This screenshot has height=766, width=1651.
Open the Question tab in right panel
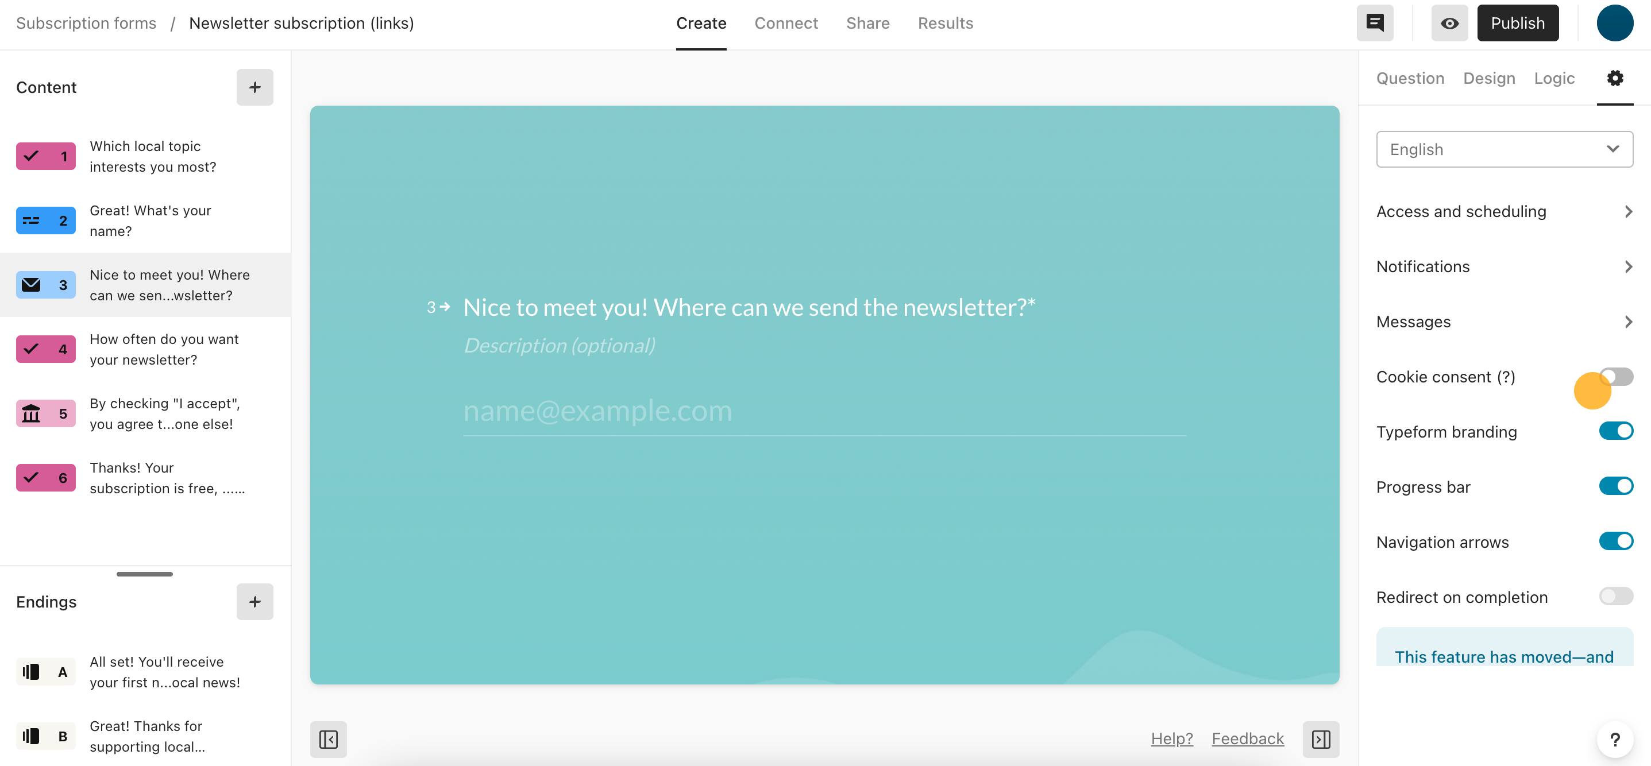tap(1410, 78)
